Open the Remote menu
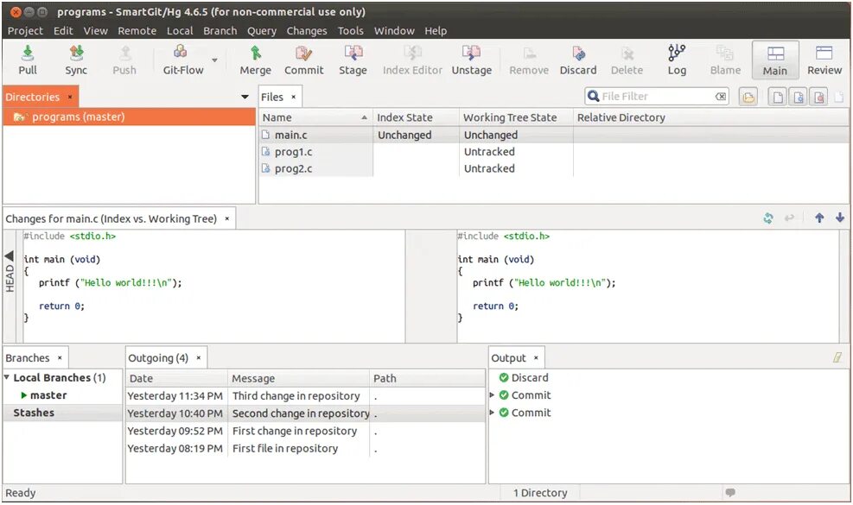The height and width of the screenshot is (505, 853). pos(137,31)
